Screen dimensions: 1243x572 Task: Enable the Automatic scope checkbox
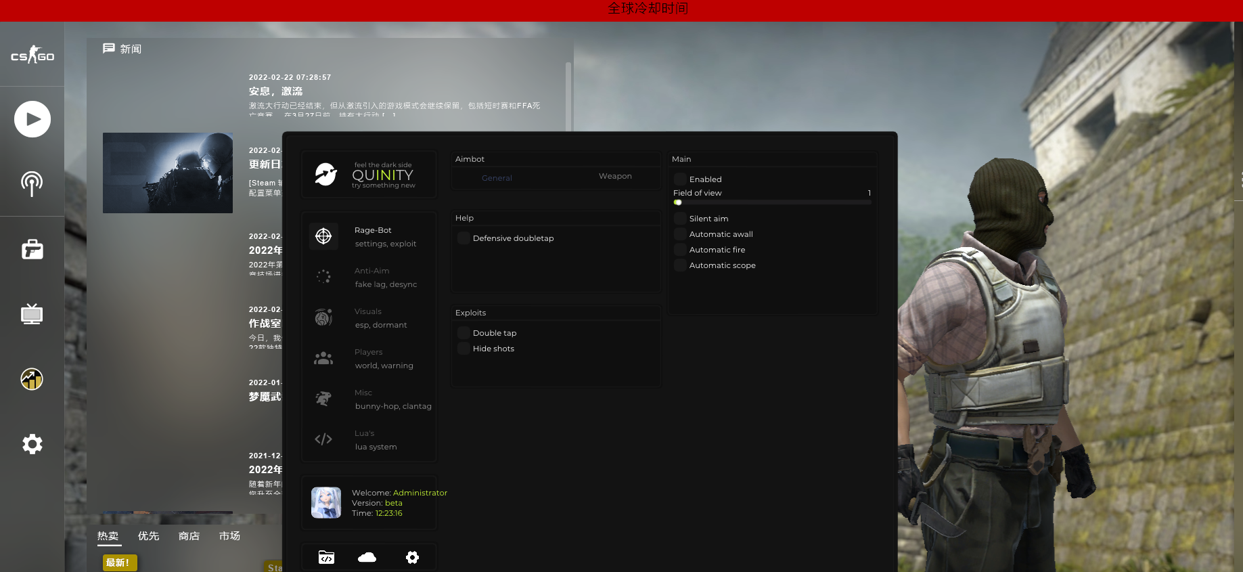click(680, 265)
